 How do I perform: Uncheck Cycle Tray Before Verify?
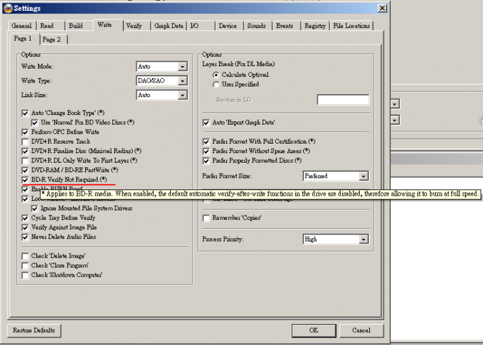[x=25, y=218]
